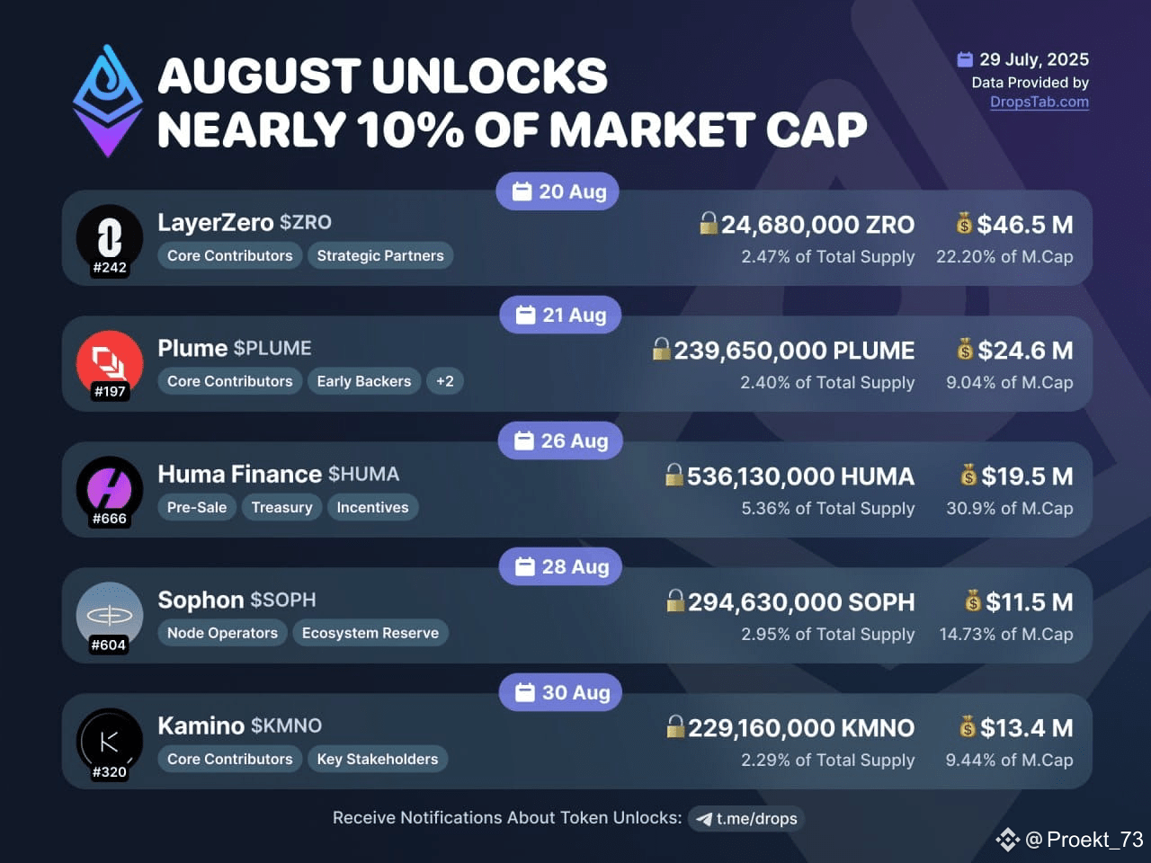The width and height of the screenshot is (1151, 863).
Task: Select the 30 Aug date badge
Action: 561,692
